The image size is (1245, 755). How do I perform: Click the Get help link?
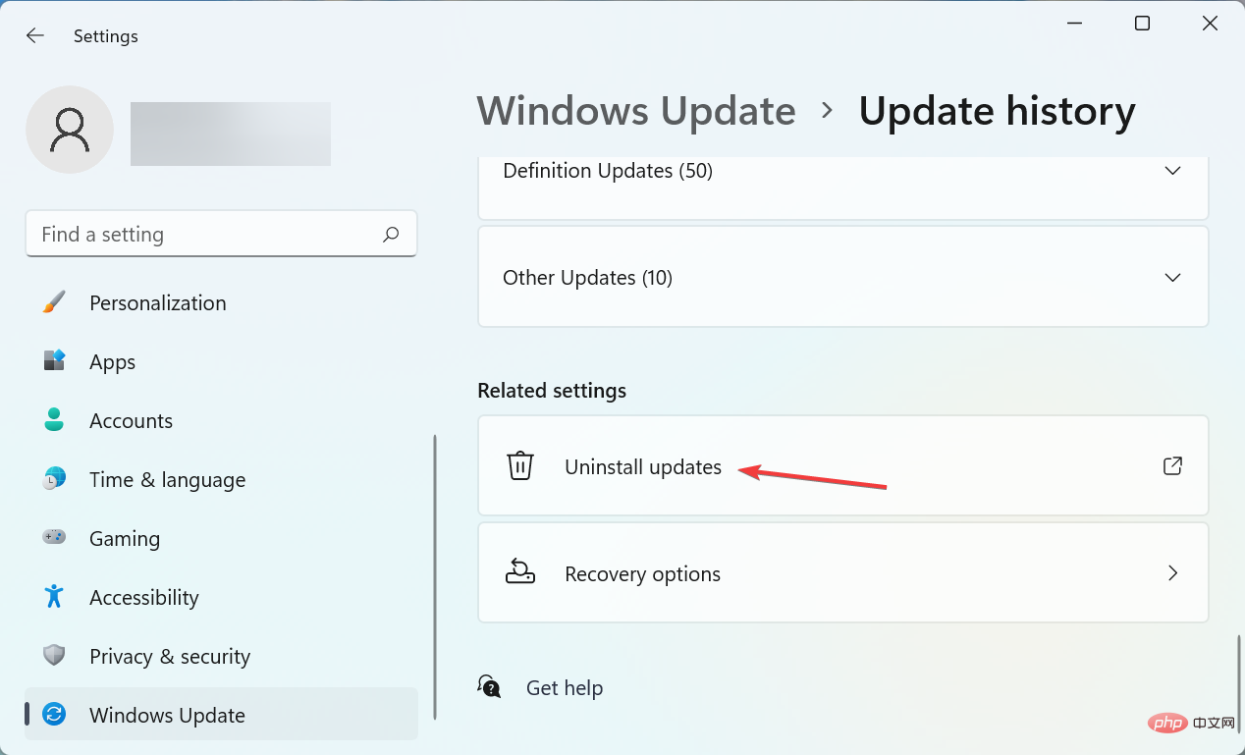tap(565, 688)
